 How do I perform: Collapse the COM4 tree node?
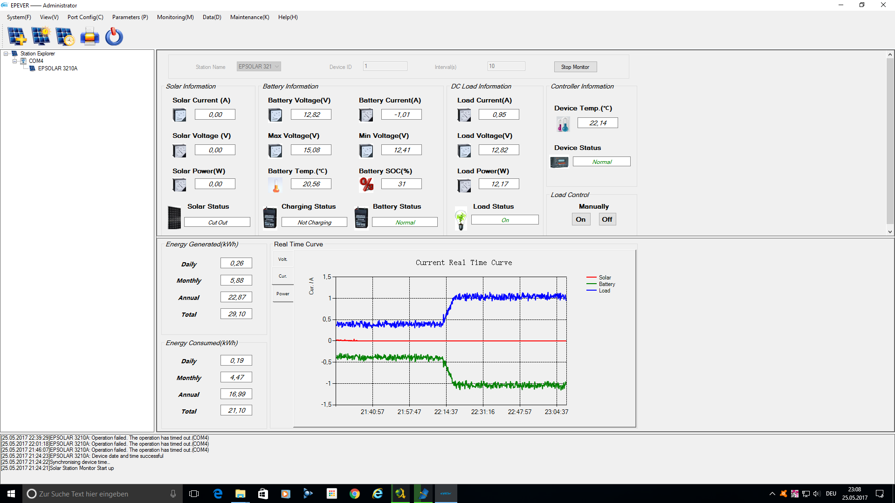[15, 61]
